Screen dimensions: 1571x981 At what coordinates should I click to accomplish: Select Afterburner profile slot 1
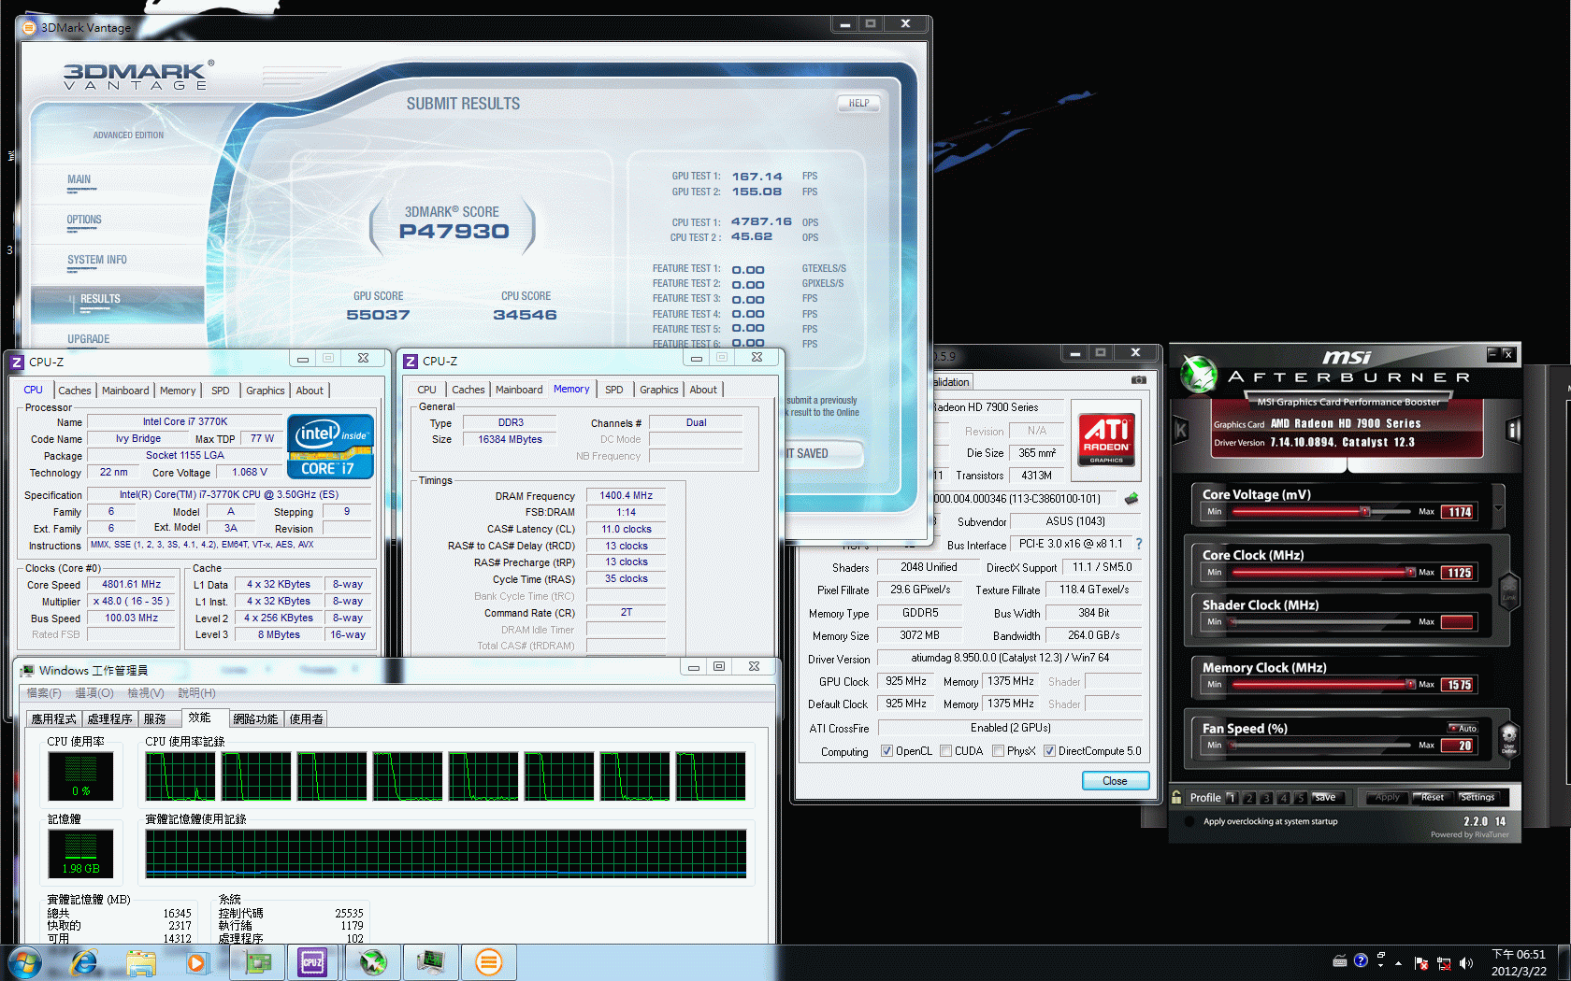(x=1232, y=798)
